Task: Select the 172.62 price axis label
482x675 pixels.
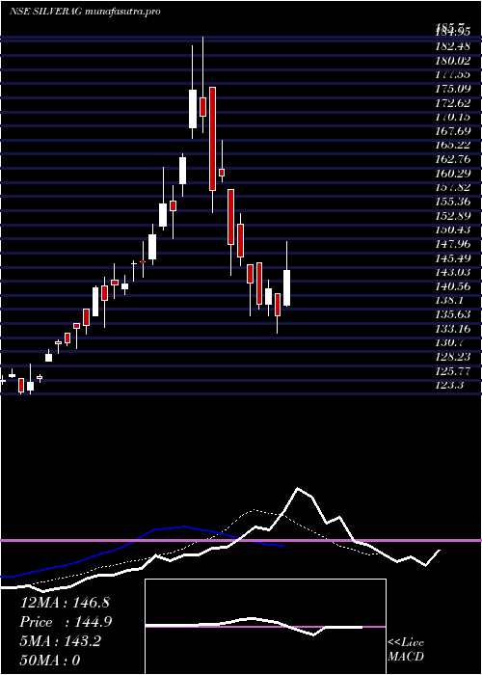Action: coord(452,103)
